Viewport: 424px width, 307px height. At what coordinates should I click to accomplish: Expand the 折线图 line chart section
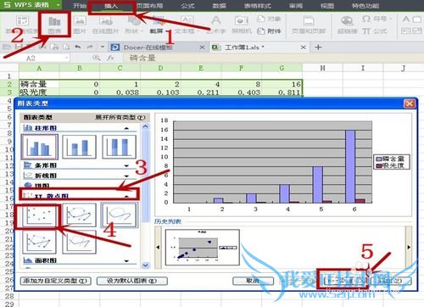point(126,176)
